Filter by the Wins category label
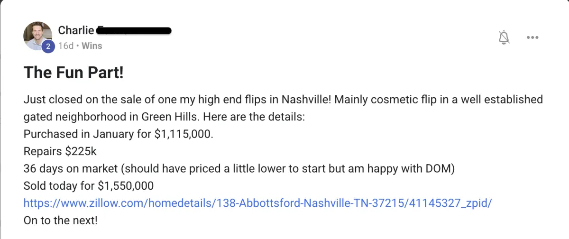This screenshot has width=569, height=239. 92,46
